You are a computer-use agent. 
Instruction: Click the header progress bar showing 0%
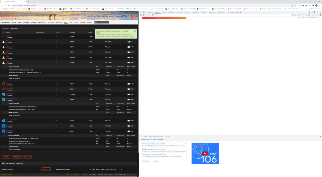pyautogui.click(x=101, y=22)
